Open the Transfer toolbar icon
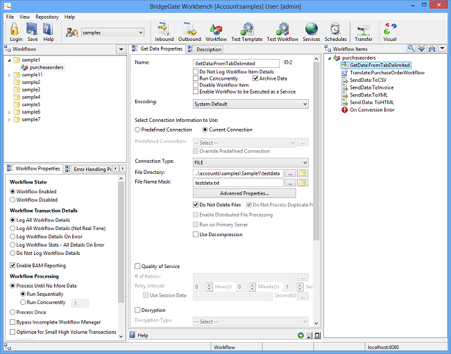Image resolution: width=451 pixels, height=354 pixels. [364, 30]
